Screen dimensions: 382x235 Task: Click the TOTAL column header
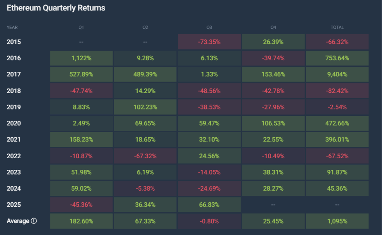(x=337, y=27)
